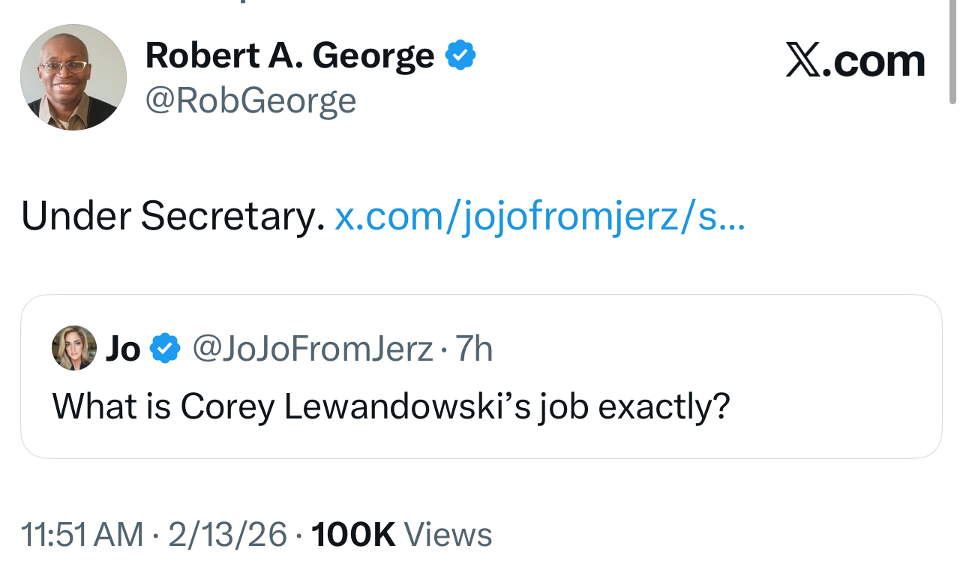963x576 pixels.
Task: Open the Robert A. George display name
Action: pos(289,56)
